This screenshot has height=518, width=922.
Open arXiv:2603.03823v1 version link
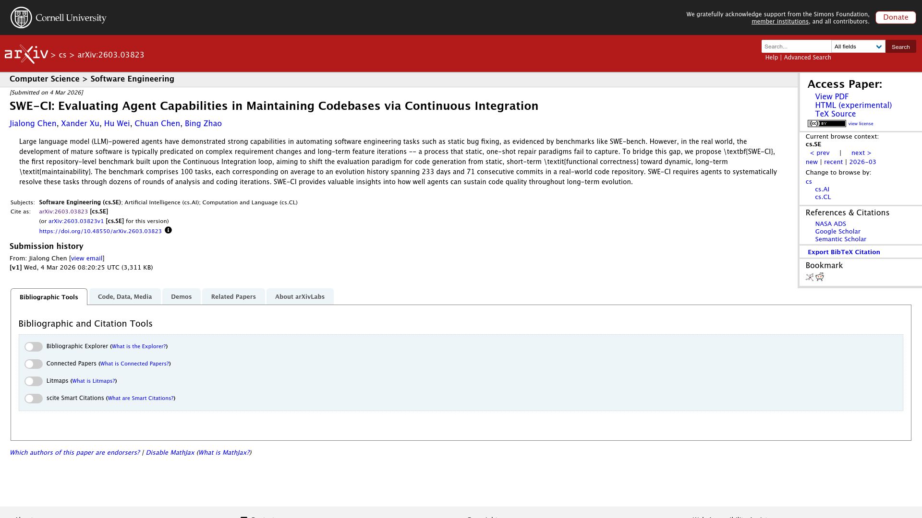click(x=76, y=221)
